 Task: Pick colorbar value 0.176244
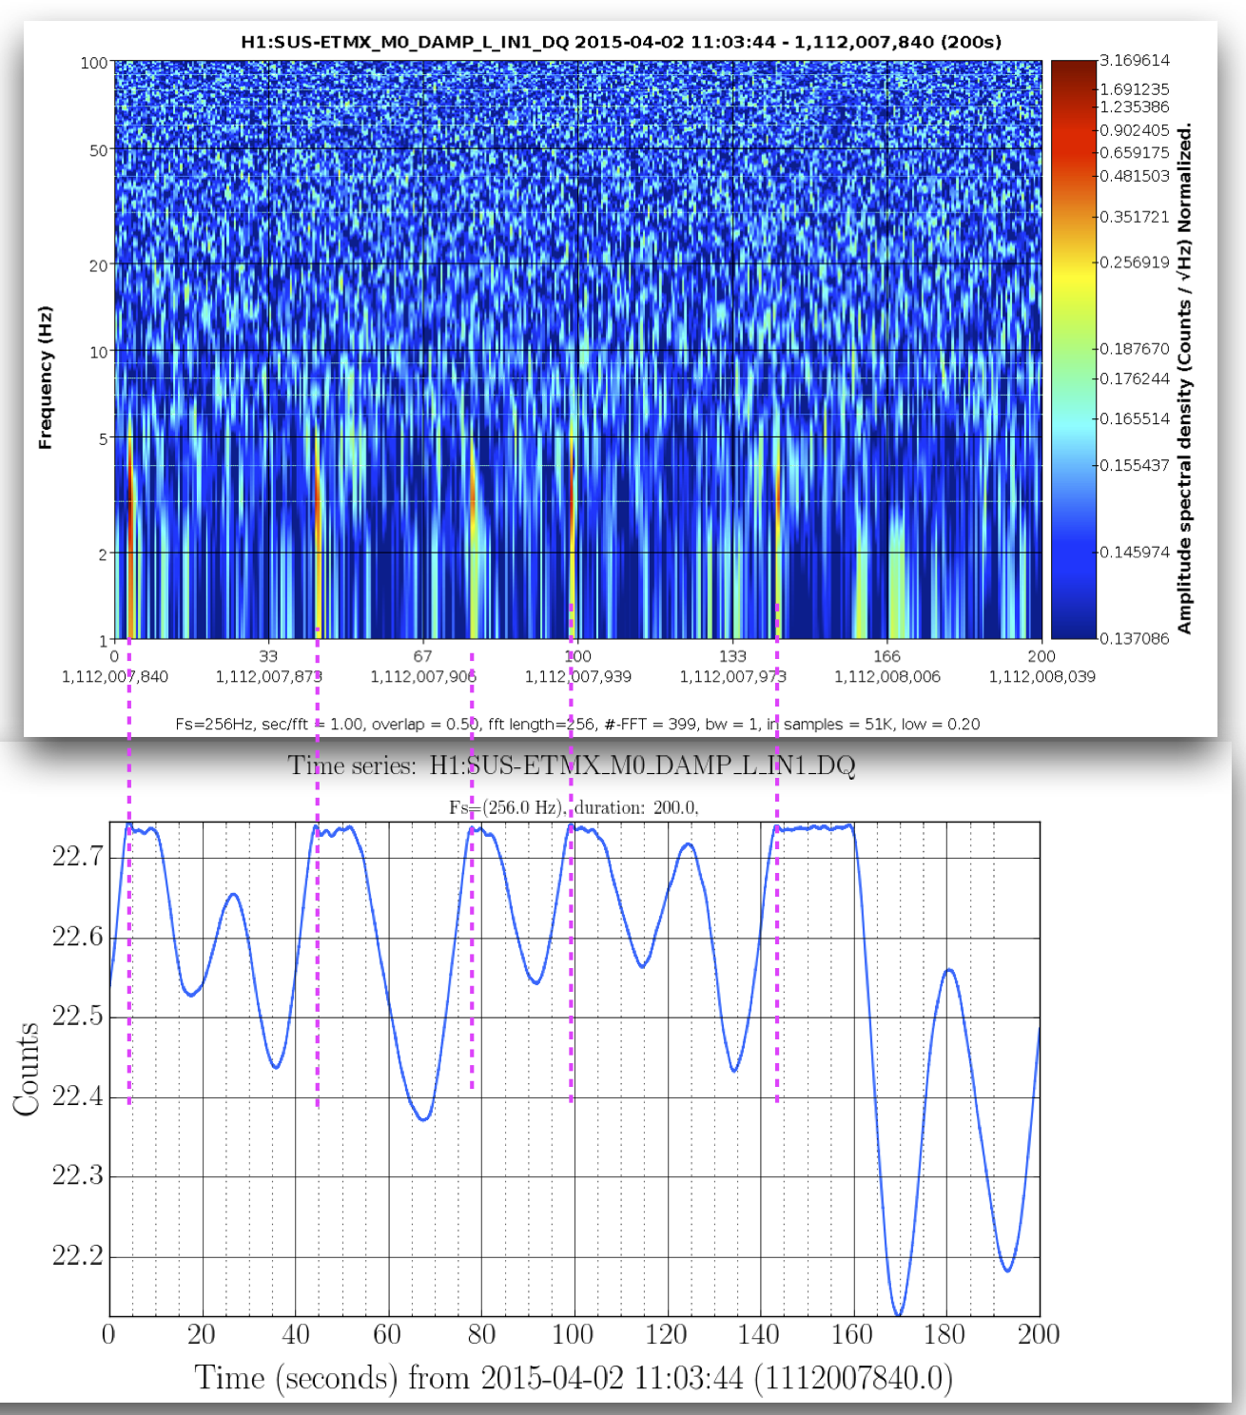1135,379
